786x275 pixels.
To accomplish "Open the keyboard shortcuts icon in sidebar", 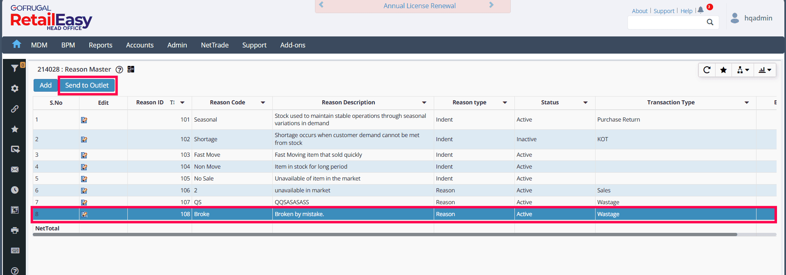I will (15, 250).
